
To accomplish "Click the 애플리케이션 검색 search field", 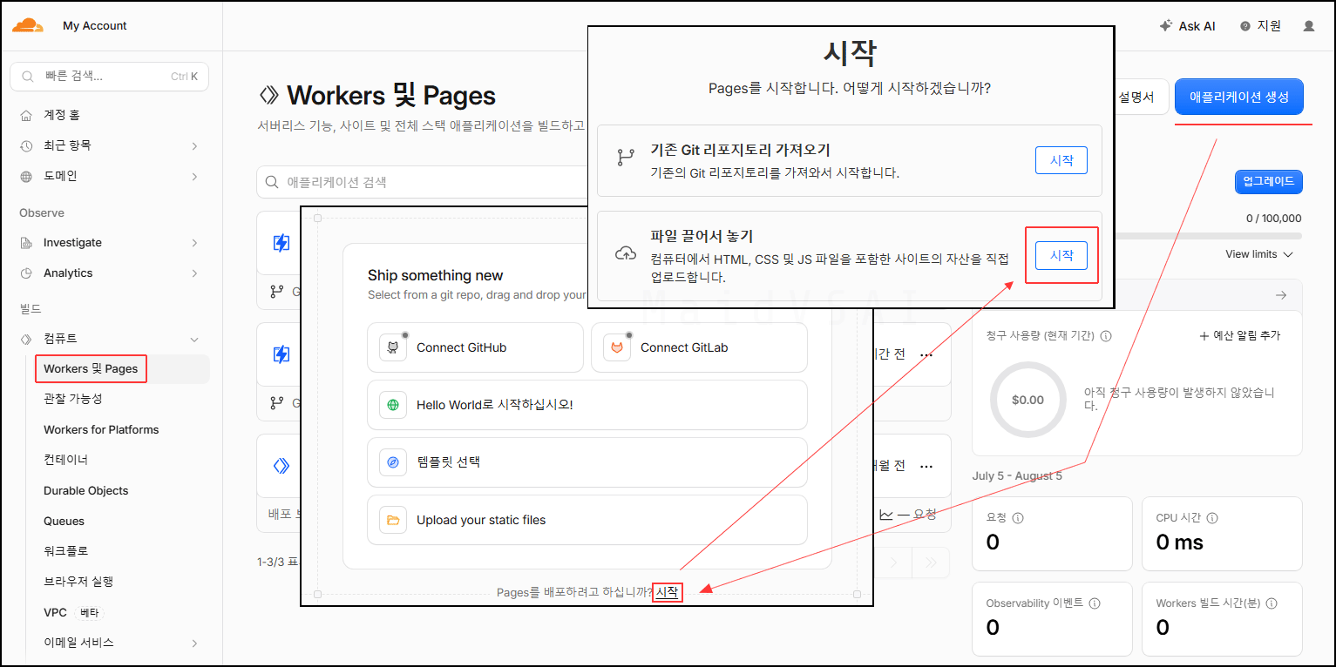I will click(423, 182).
